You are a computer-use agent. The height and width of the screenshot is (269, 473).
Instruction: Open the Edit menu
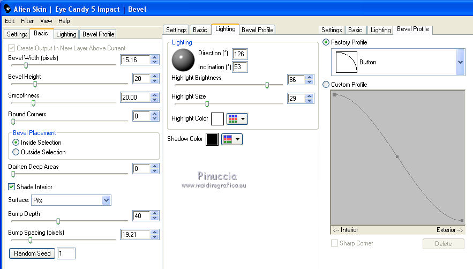click(x=10, y=21)
